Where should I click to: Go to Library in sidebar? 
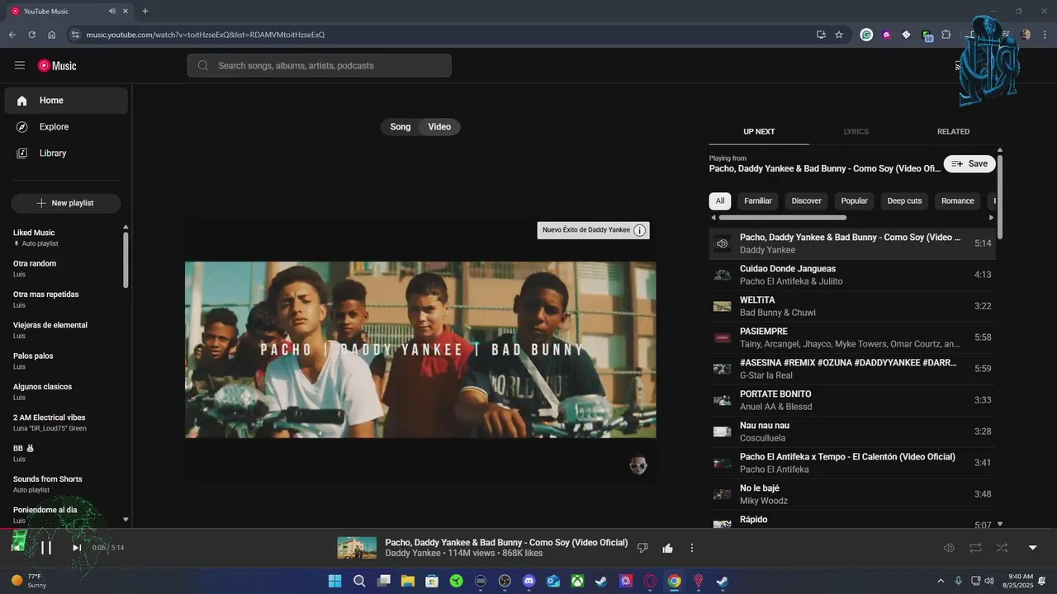(66, 153)
